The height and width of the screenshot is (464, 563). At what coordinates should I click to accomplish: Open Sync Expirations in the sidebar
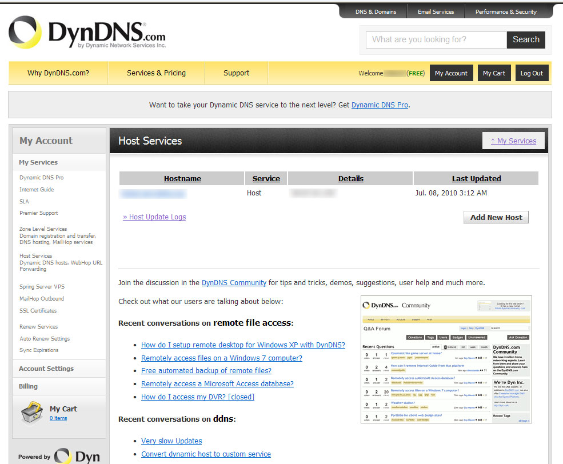pos(39,350)
